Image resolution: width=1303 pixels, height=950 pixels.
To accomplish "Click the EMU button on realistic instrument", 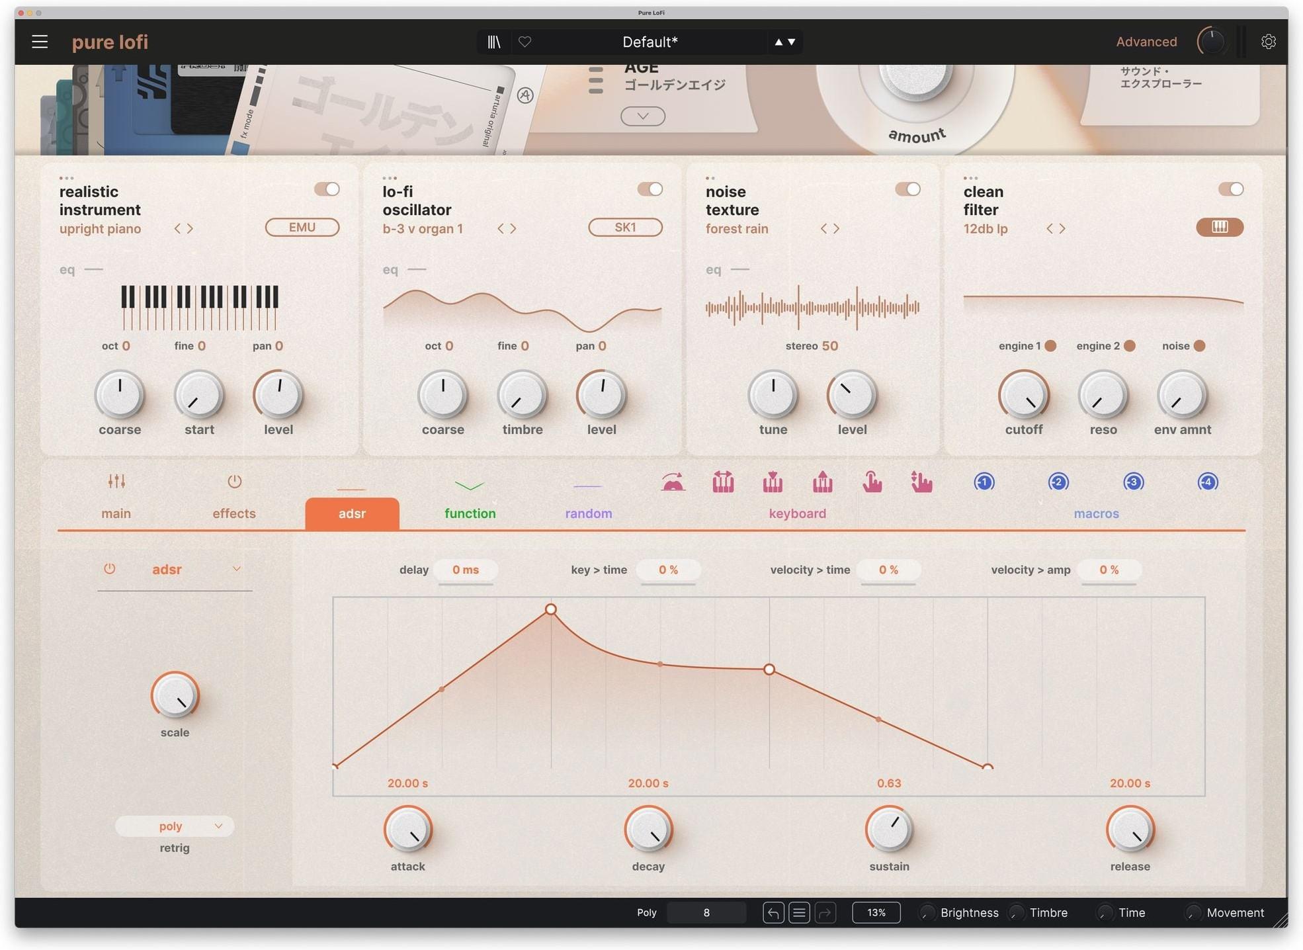I will click(x=302, y=227).
